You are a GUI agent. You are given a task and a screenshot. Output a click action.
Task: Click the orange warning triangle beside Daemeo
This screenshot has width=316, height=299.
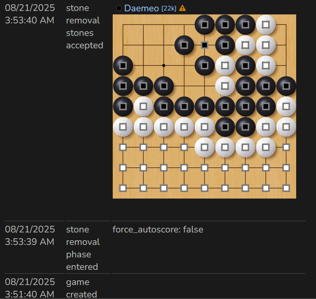[182, 8]
